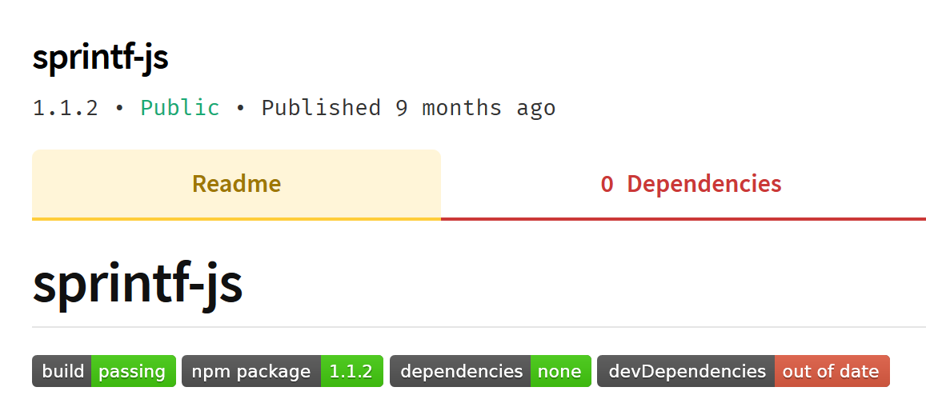This screenshot has height=411, width=926.
Task: Click the gray npm package badge label
Action: (251, 371)
